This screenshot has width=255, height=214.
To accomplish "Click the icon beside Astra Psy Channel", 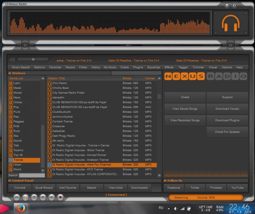I will click(x=49, y=165).
